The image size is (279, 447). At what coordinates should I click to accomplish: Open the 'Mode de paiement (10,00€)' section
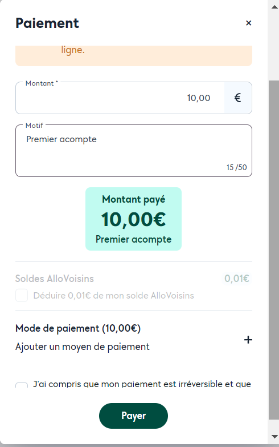click(x=78, y=328)
